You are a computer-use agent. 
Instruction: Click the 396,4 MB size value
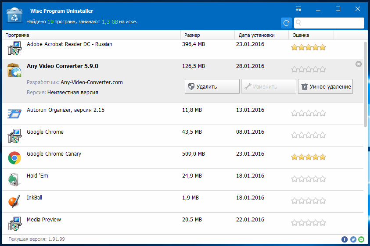[x=194, y=44]
